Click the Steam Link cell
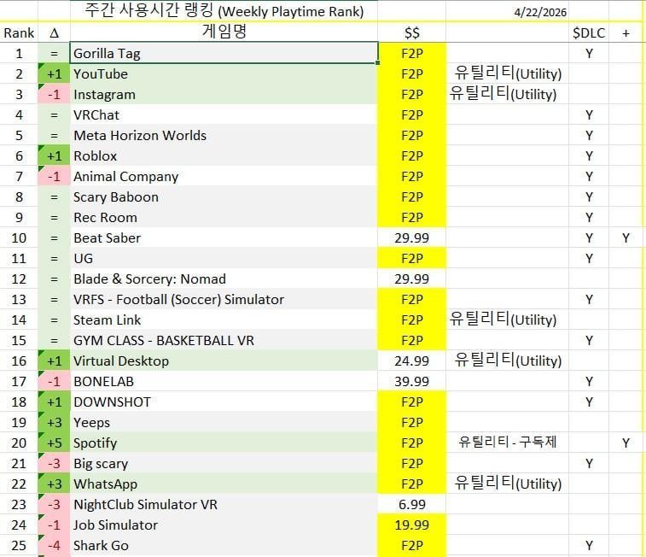This screenshot has width=646, height=557. [224, 320]
